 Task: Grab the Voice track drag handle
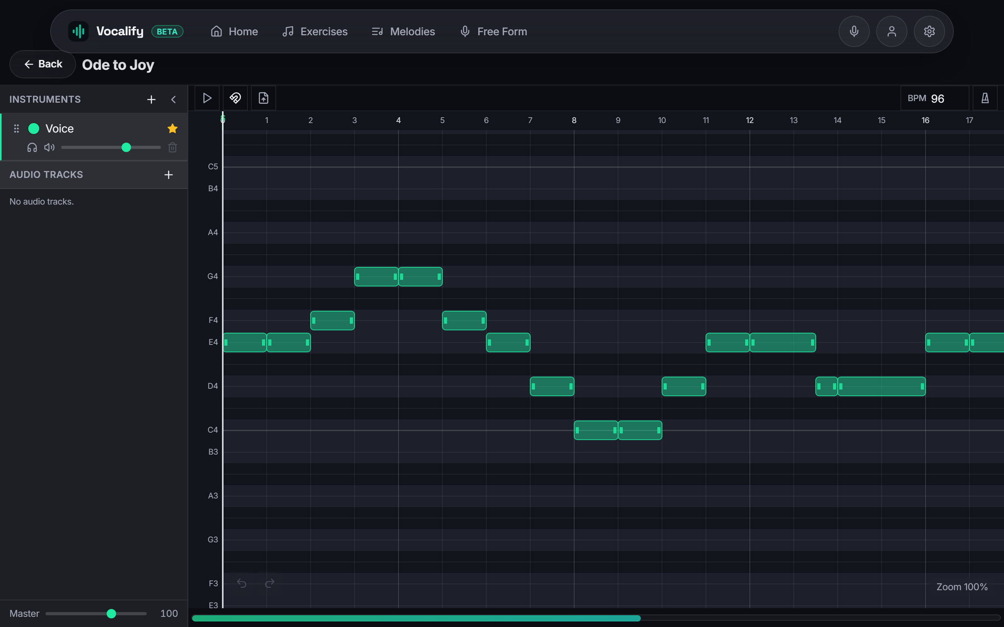pyautogui.click(x=16, y=129)
